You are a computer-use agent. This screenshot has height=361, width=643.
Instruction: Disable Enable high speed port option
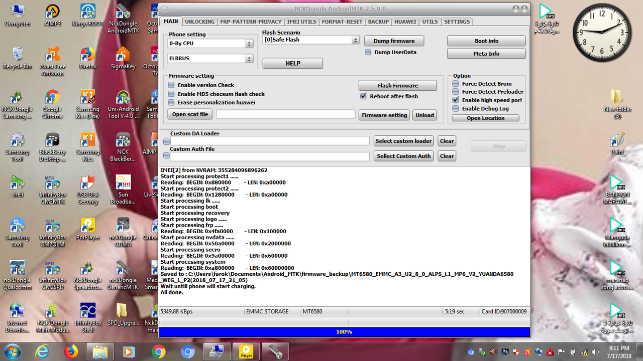pyautogui.click(x=456, y=100)
